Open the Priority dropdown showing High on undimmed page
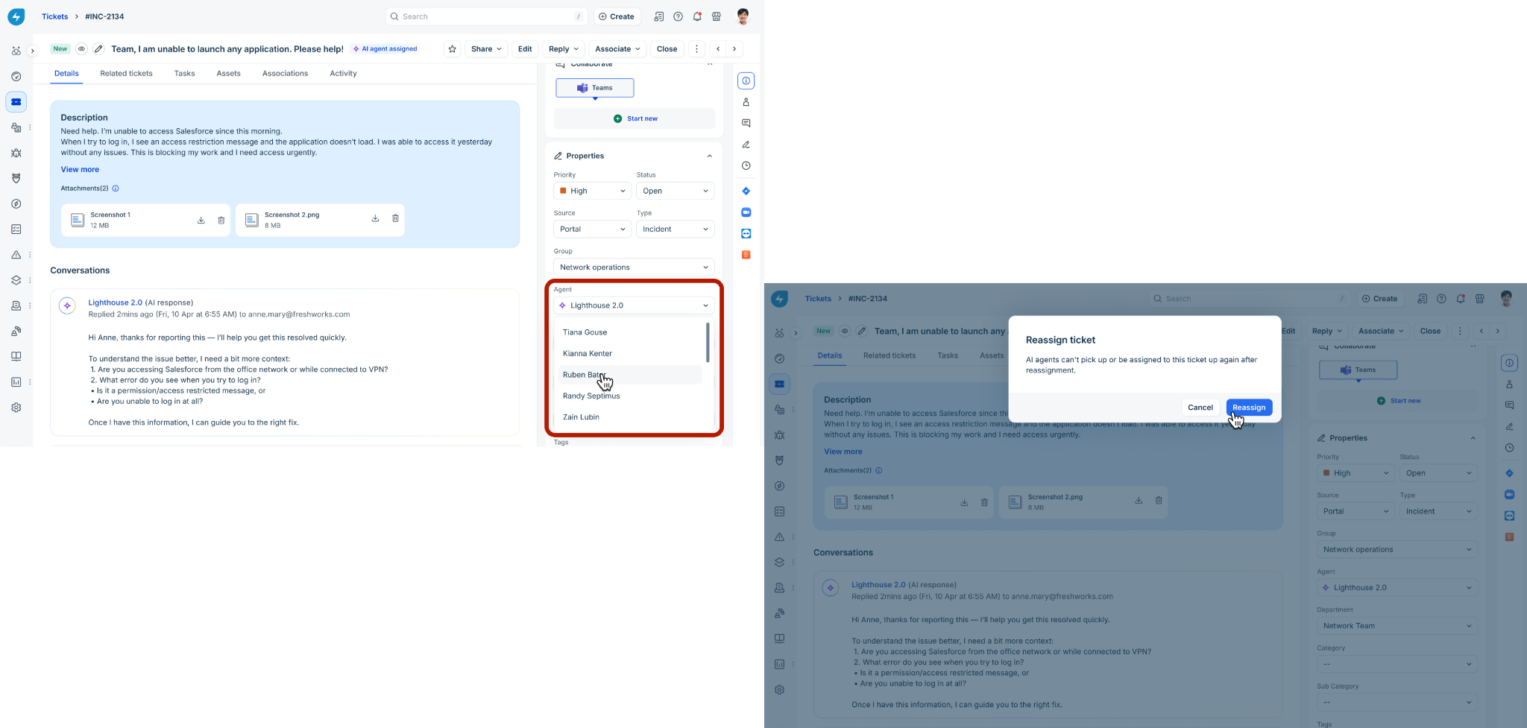 (x=593, y=192)
